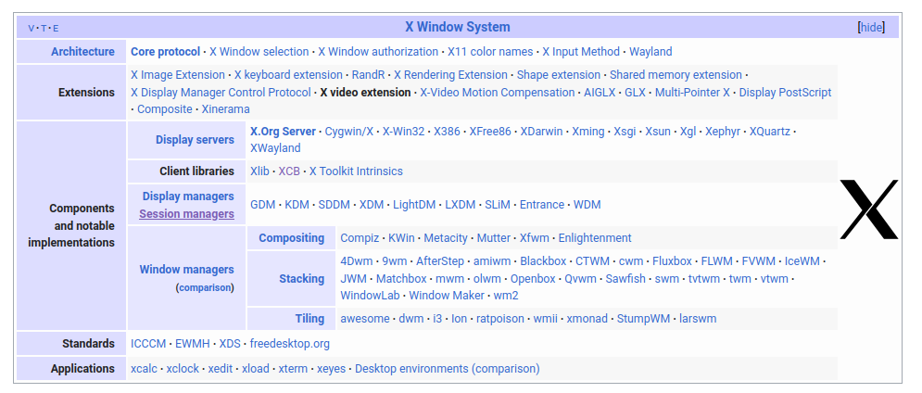Open the Stacking link
922x393 pixels.
point(302,279)
